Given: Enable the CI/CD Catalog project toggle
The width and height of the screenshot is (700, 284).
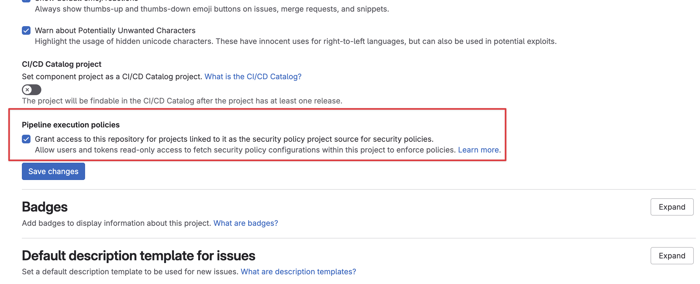Looking at the screenshot, I should (32, 90).
